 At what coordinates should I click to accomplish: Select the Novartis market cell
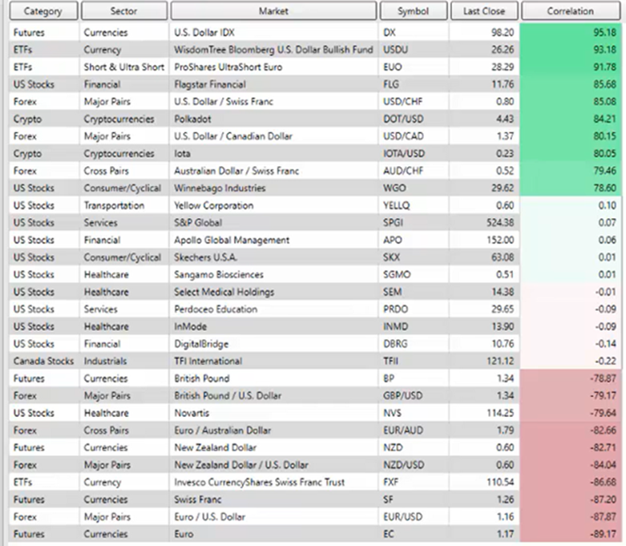(193, 413)
